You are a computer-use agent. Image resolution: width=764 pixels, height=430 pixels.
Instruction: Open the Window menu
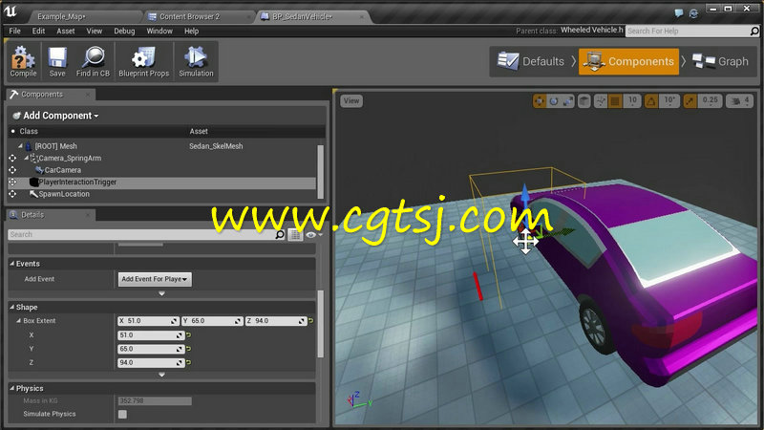point(159,32)
